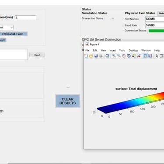Open the Help menu in Figure 4

[157, 50]
